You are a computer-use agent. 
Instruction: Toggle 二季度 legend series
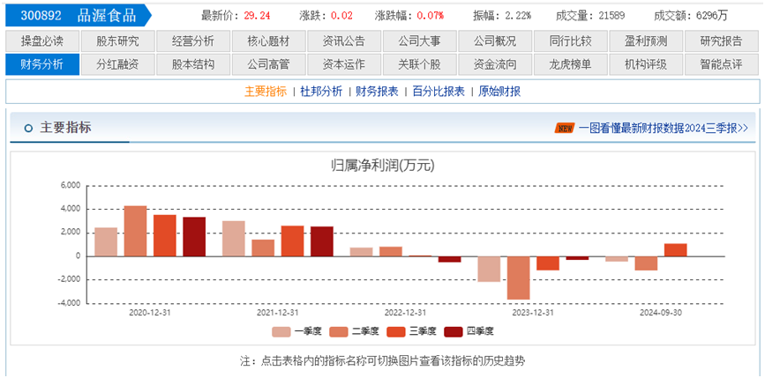[x=355, y=331]
